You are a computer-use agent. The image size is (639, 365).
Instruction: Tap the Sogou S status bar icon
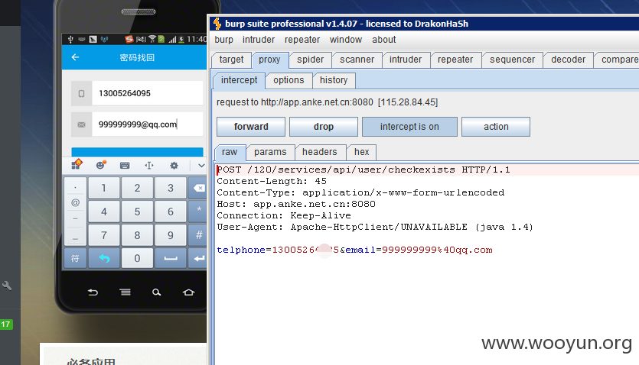point(129,39)
